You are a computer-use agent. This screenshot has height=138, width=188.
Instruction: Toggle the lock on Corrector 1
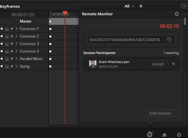(x=7, y=29)
